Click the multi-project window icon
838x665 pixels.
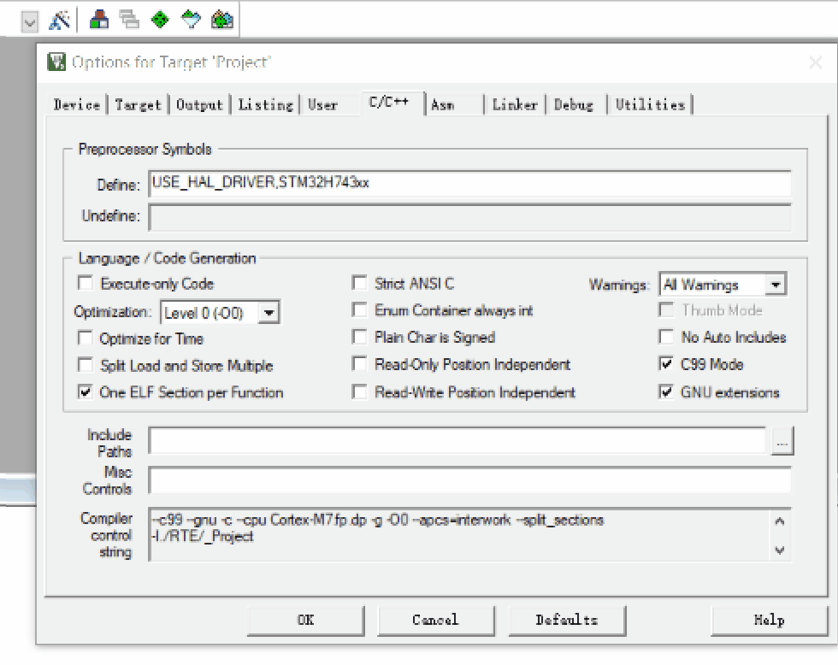pos(129,21)
